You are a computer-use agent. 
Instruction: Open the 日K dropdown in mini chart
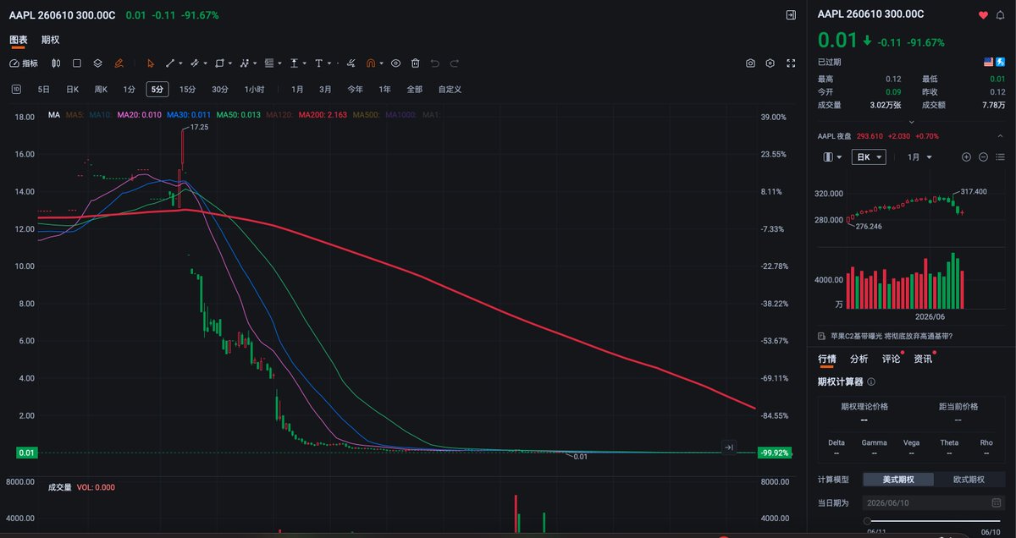[x=868, y=157]
